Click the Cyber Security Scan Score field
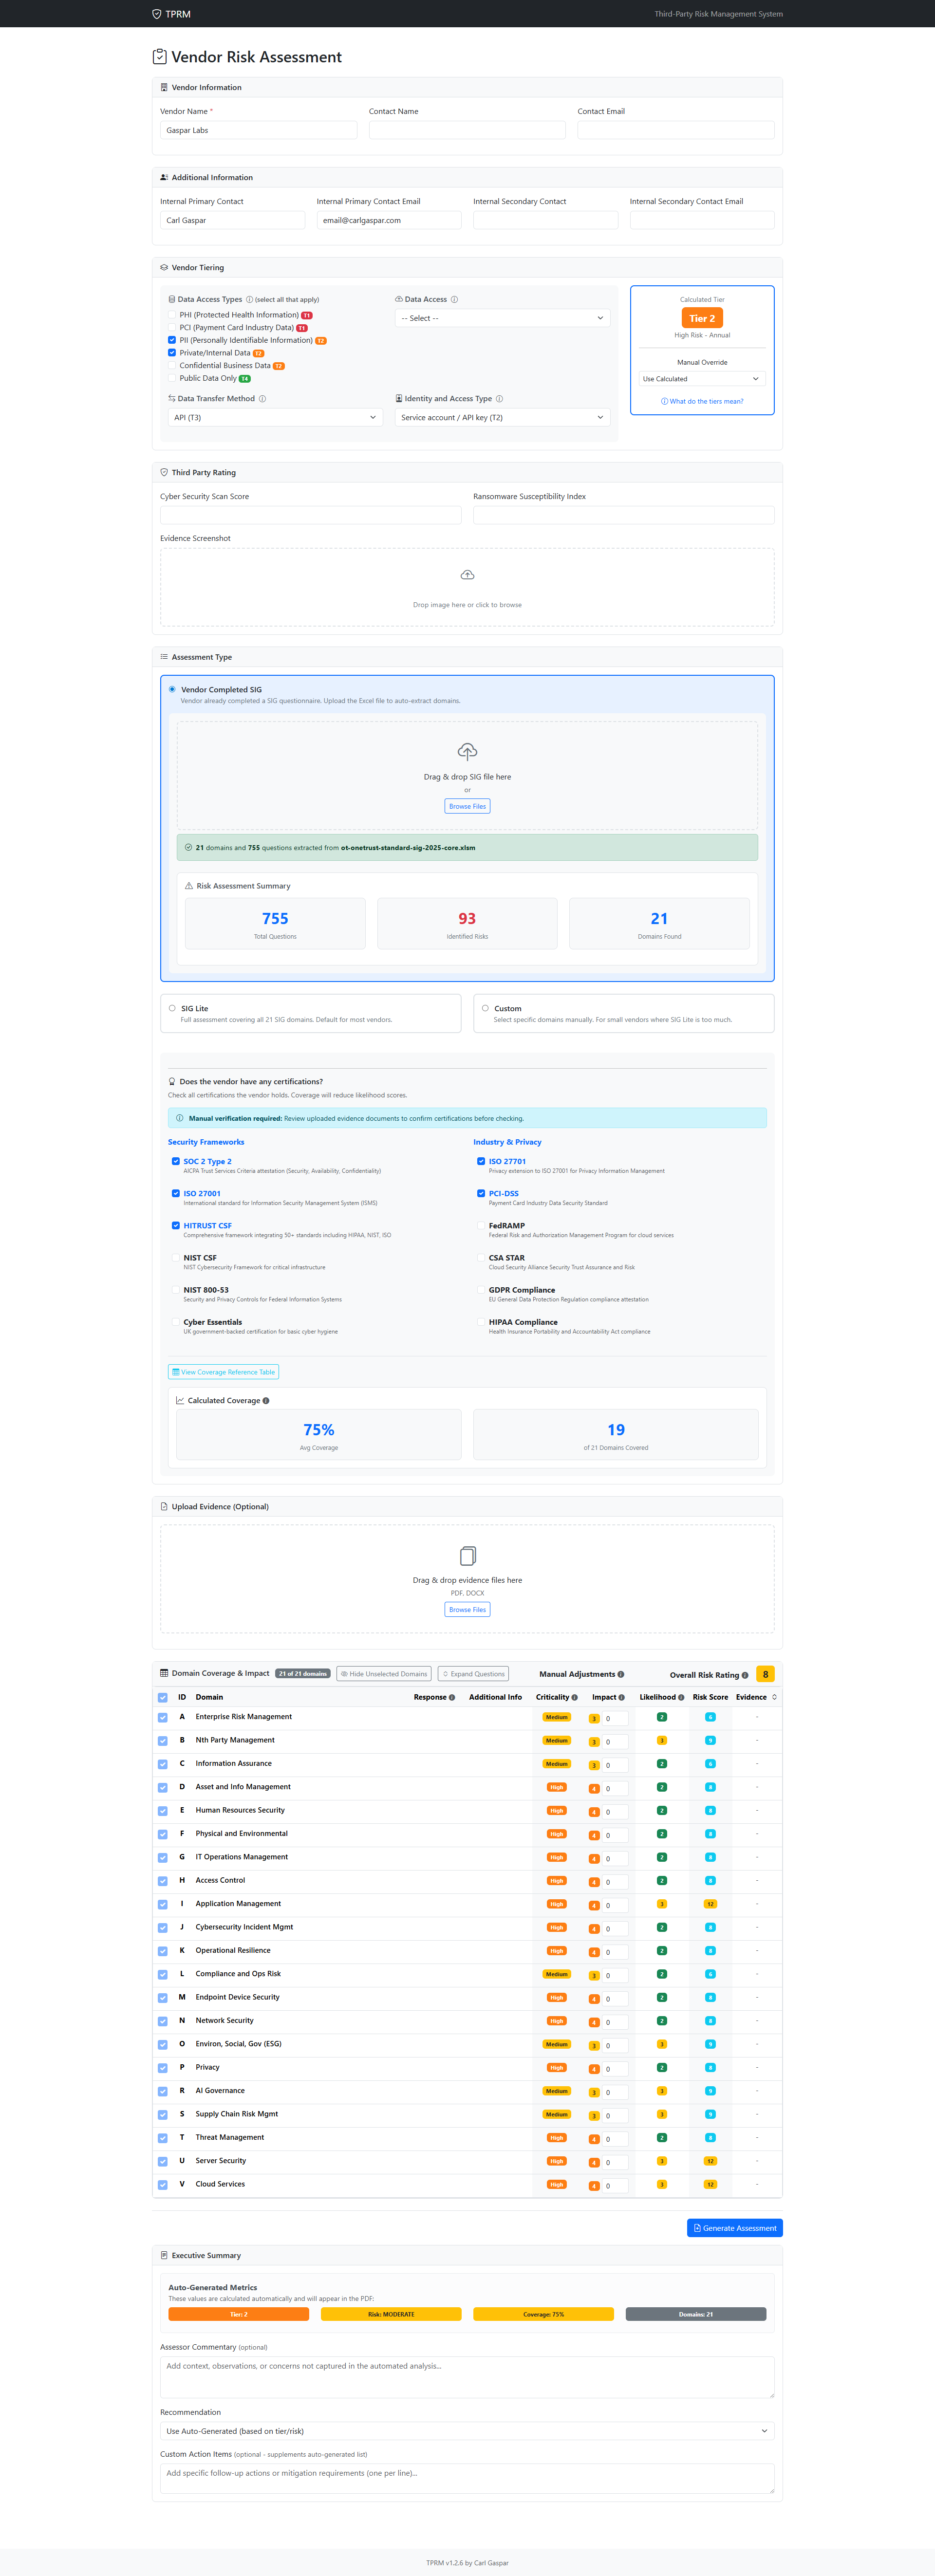935x2576 pixels. [x=310, y=515]
